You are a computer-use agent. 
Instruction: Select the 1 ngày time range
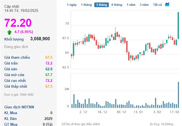click(x=72, y=5)
